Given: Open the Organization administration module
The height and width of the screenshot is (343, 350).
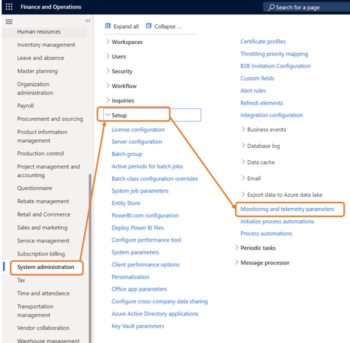Looking at the screenshot, I should tap(35, 89).
